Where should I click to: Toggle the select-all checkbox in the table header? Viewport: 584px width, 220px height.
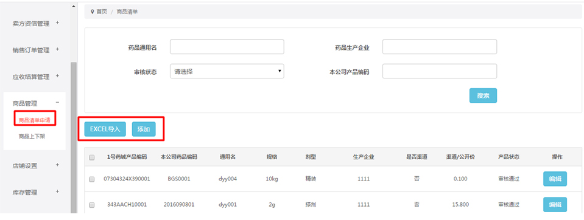(x=91, y=157)
